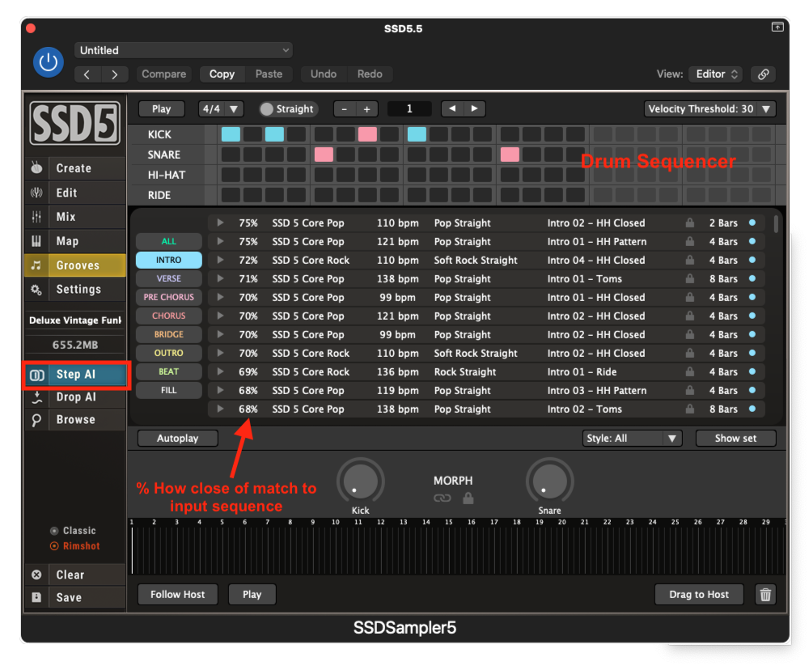Open the Style: All dropdown
Screen dimensions: 809x666
click(632, 439)
